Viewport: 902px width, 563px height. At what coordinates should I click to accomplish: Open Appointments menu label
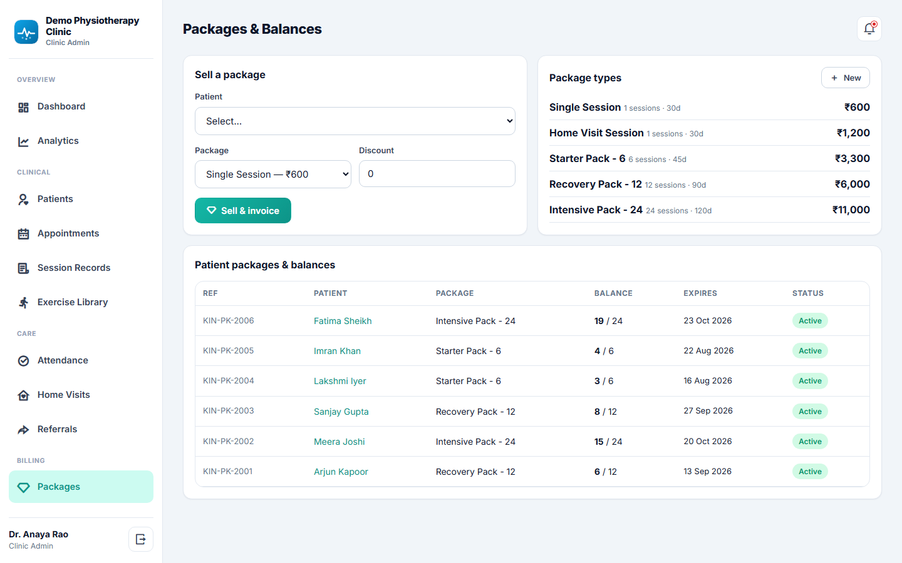68,233
